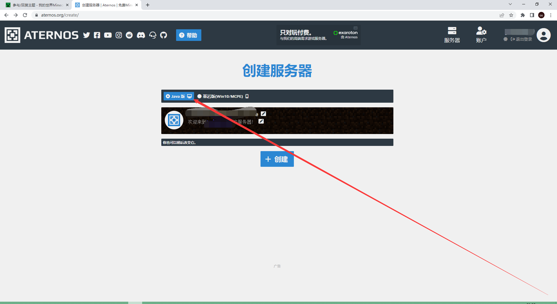This screenshot has width=557, height=304.
Task: Open the support headset icon
Action: [x=153, y=35]
